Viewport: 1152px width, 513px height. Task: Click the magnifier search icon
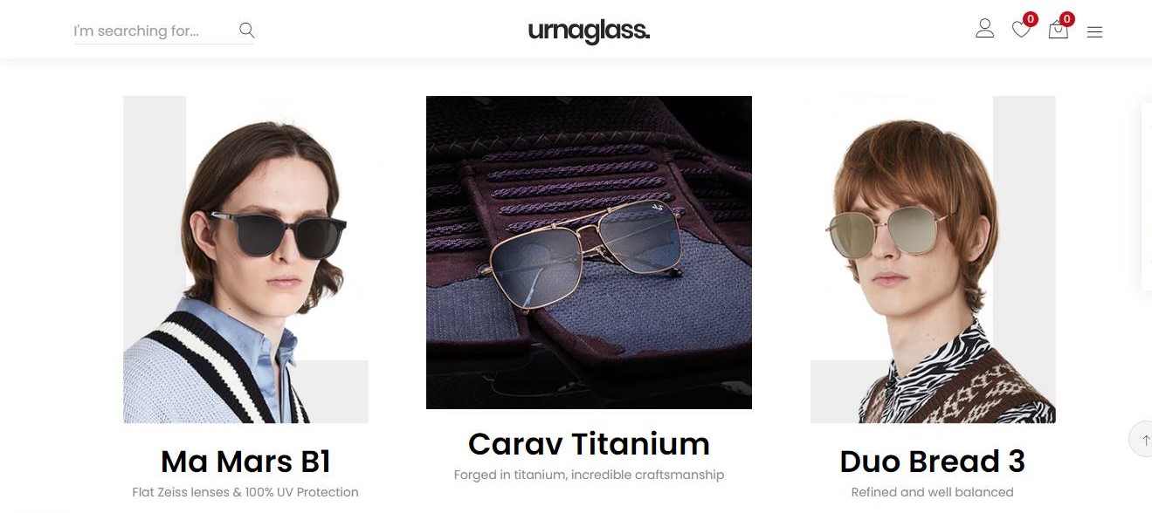[247, 31]
